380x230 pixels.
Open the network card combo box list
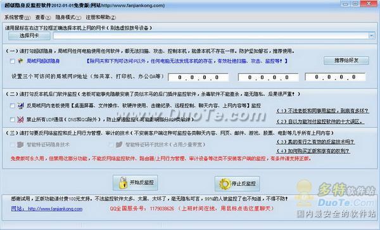coord(214,36)
